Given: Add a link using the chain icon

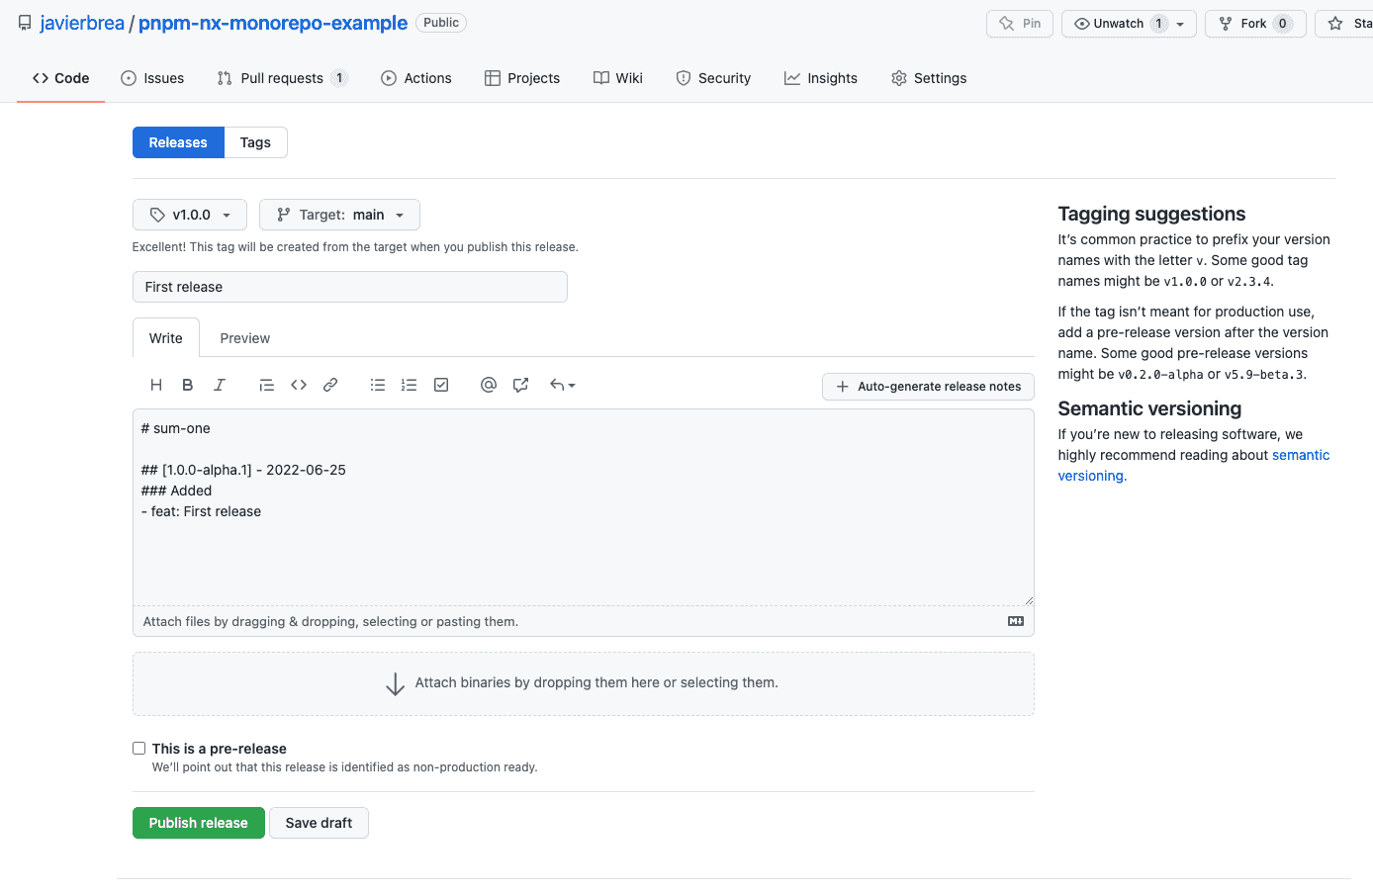Looking at the screenshot, I should coord(330,385).
